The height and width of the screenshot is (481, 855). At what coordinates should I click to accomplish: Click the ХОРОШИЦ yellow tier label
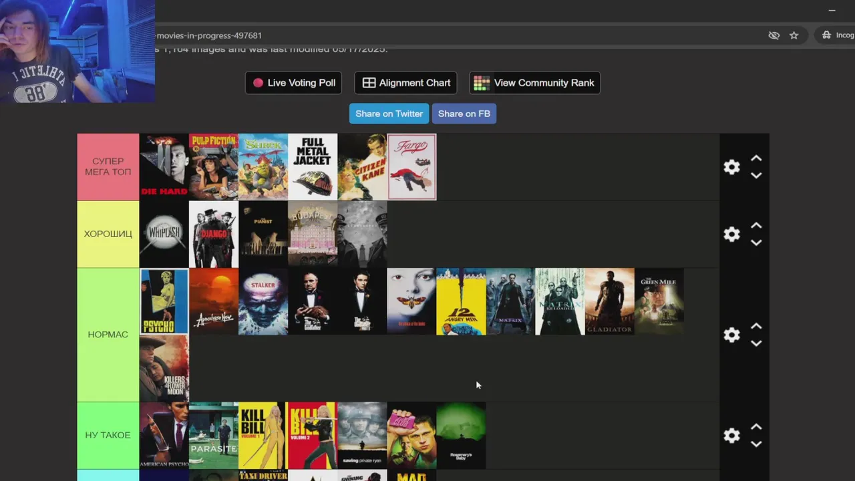108,234
